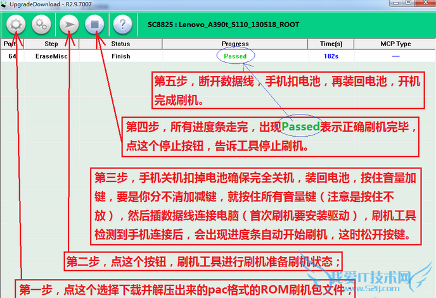Open Help question mark icon
436x298 pixels.
(122, 25)
